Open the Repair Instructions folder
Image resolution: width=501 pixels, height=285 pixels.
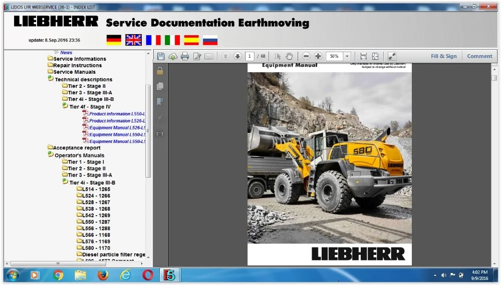(77, 65)
